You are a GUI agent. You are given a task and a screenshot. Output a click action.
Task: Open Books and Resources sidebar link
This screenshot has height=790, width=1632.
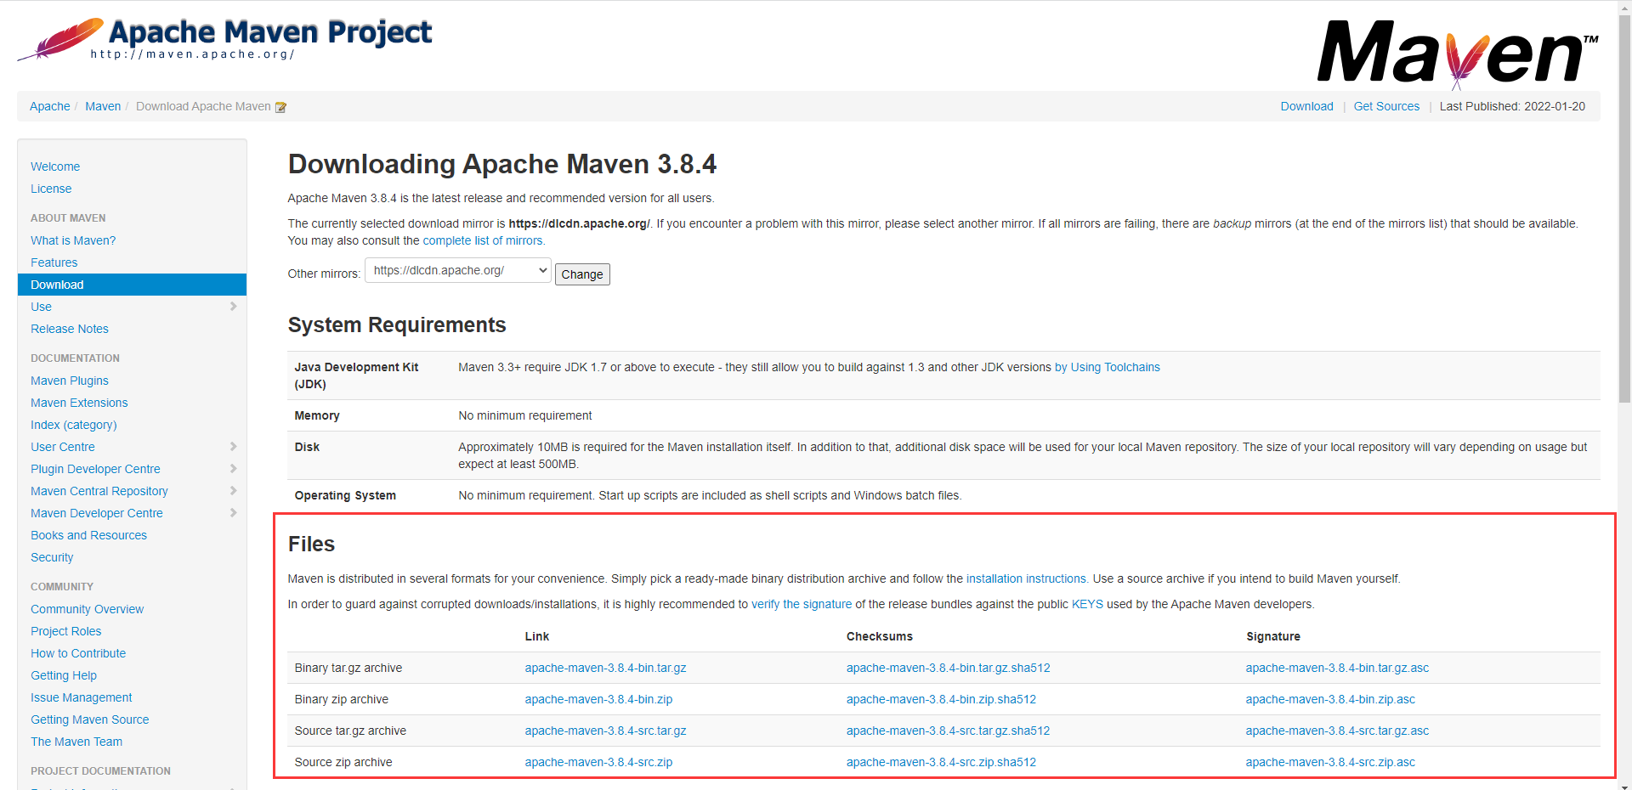point(89,535)
